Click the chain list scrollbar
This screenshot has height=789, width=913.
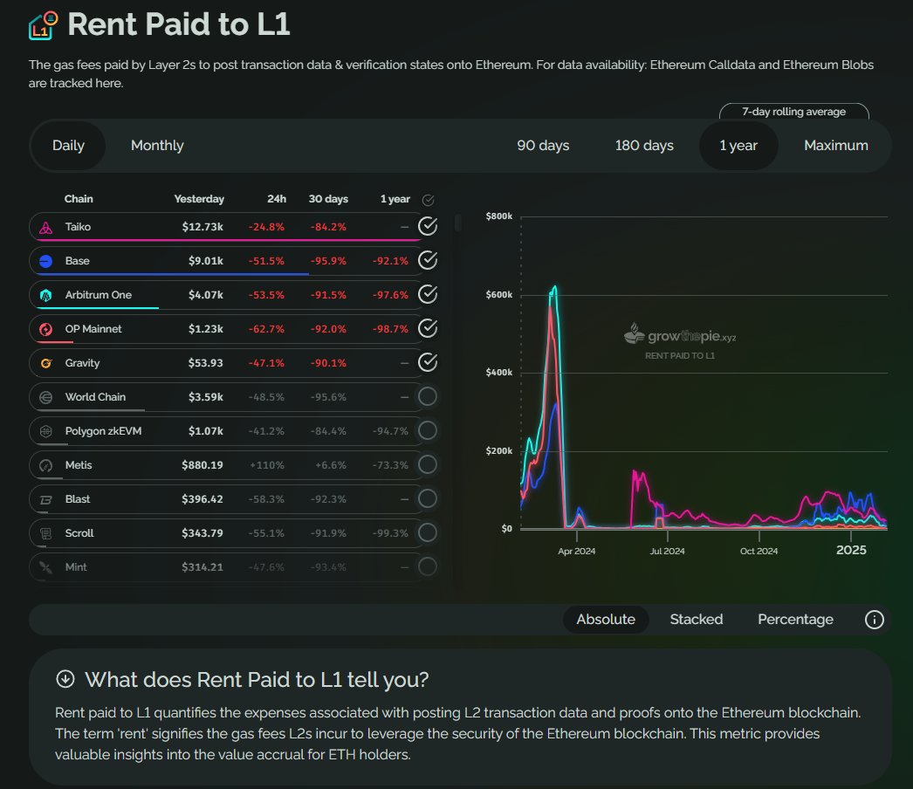pyautogui.click(x=458, y=223)
